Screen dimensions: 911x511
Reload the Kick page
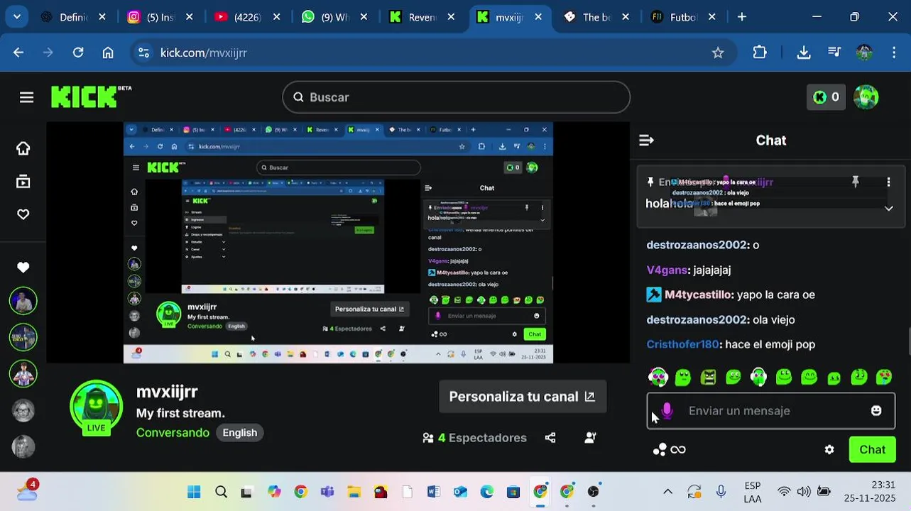coord(78,53)
